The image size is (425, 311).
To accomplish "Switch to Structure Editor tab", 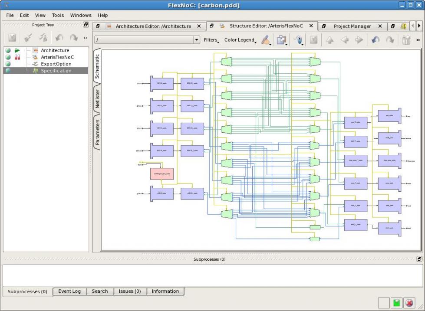I will (266, 26).
